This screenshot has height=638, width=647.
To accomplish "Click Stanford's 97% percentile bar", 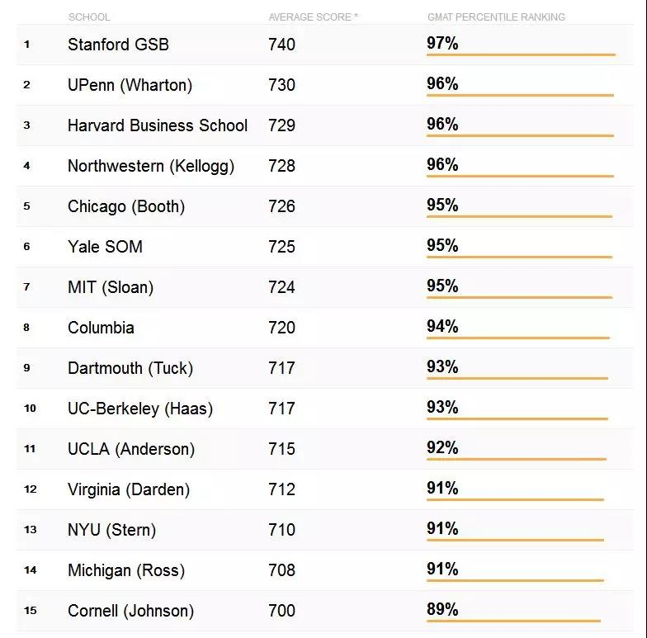I will [522, 54].
